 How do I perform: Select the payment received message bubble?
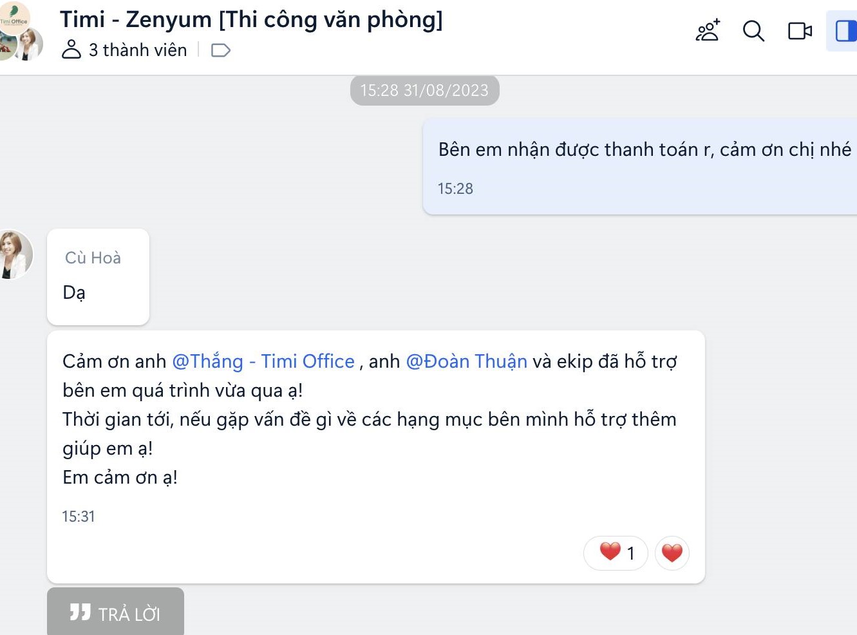coord(640,166)
